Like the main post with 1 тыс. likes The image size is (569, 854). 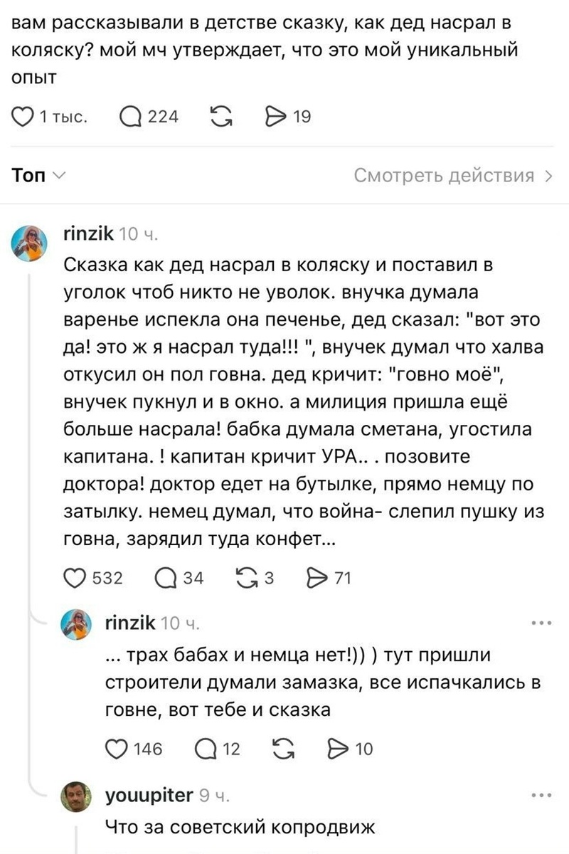point(24,117)
